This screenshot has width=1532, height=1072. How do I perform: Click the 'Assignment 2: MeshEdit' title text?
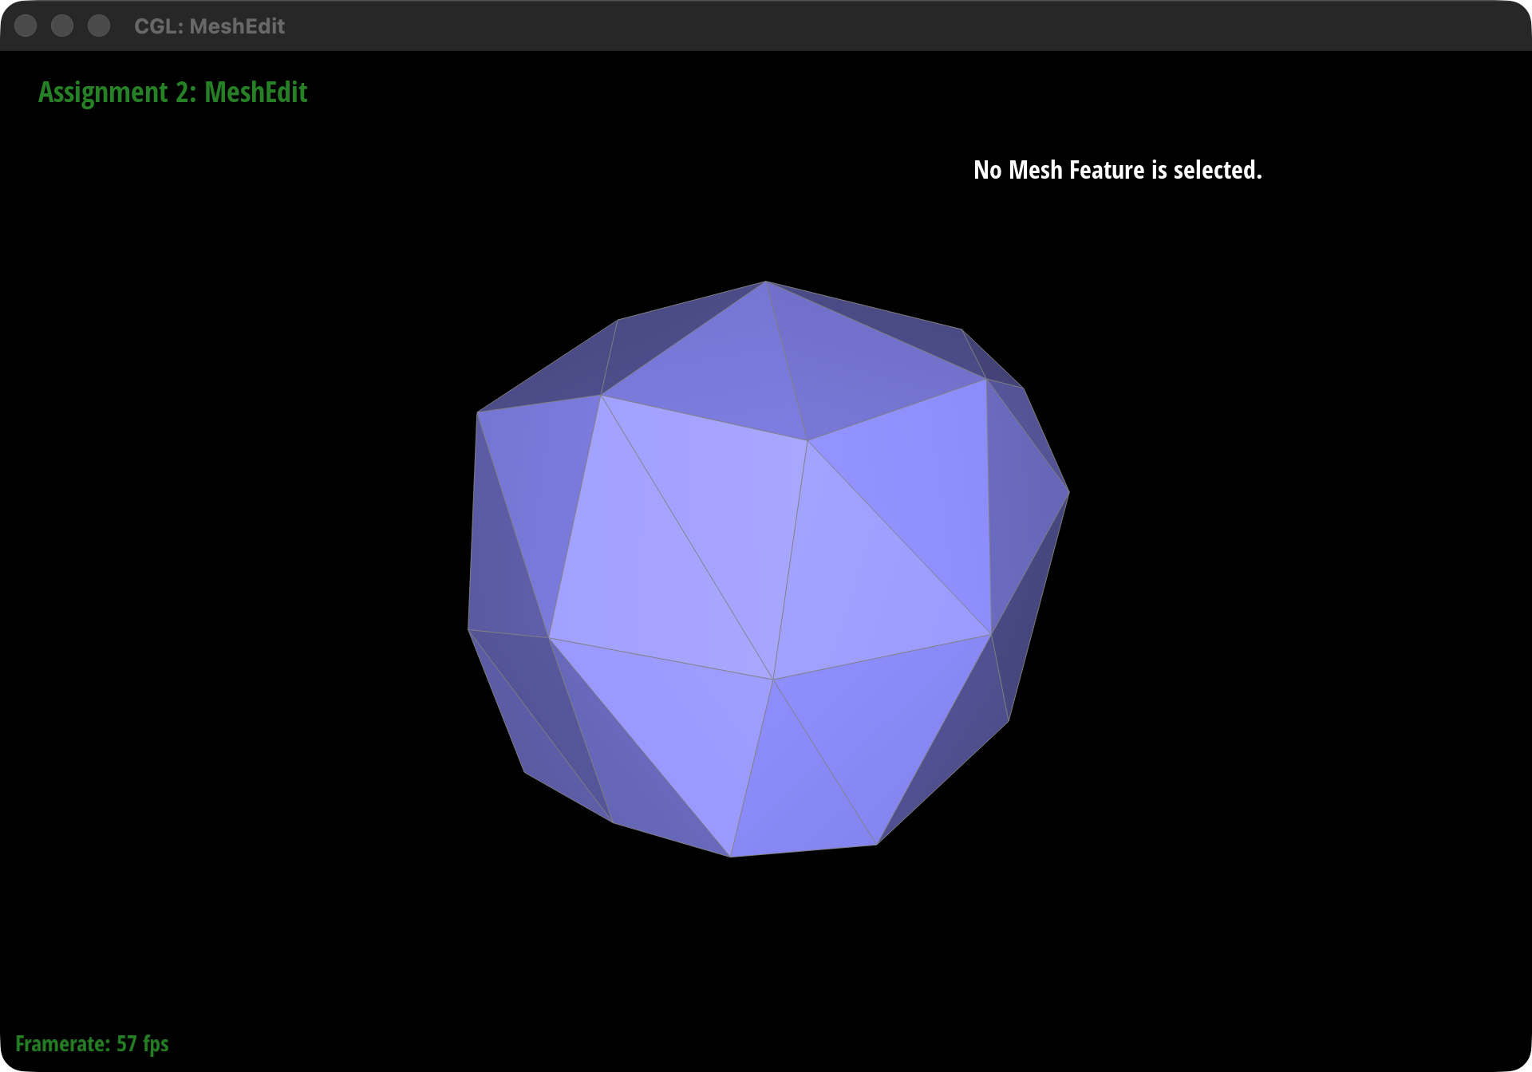[x=172, y=93]
